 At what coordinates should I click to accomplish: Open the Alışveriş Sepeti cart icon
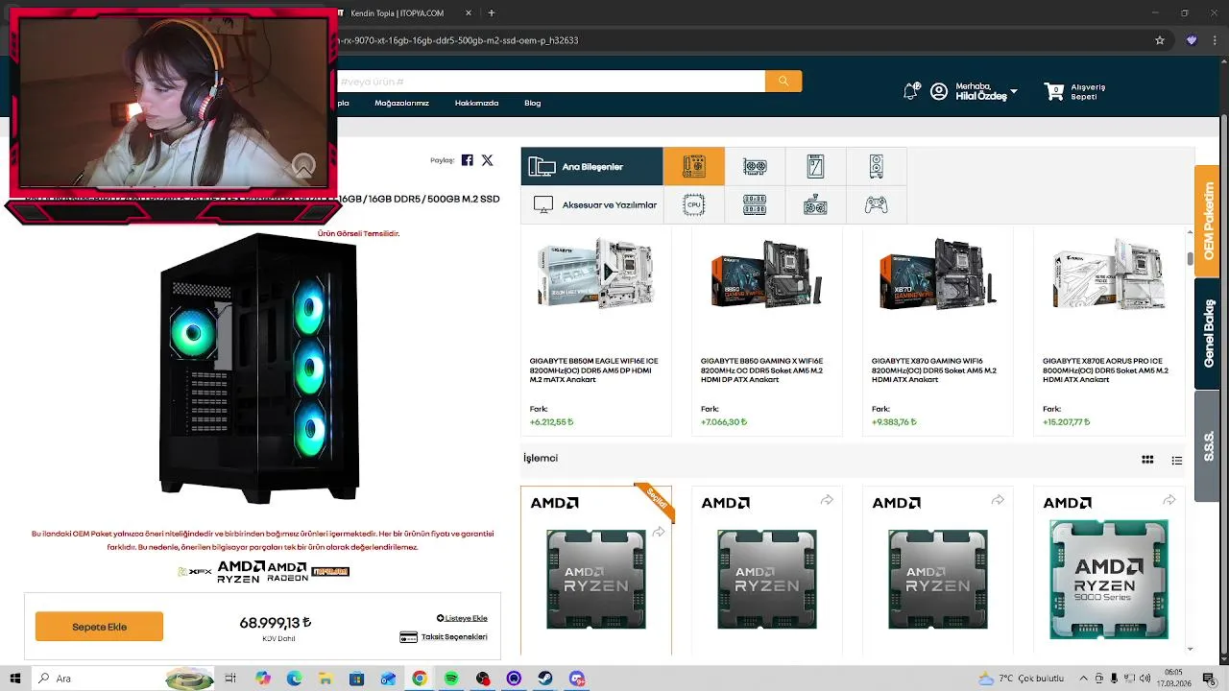(1054, 91)
